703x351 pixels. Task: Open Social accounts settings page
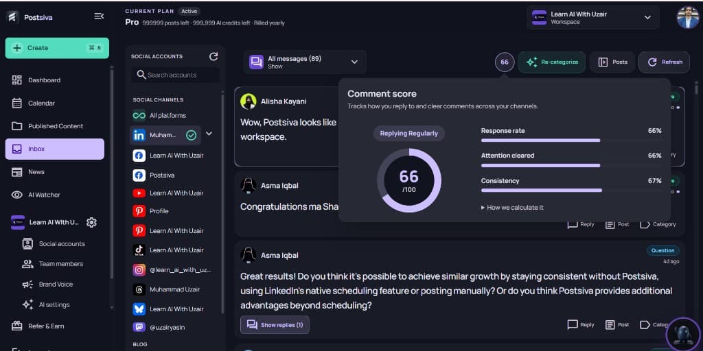click(62, 244)
